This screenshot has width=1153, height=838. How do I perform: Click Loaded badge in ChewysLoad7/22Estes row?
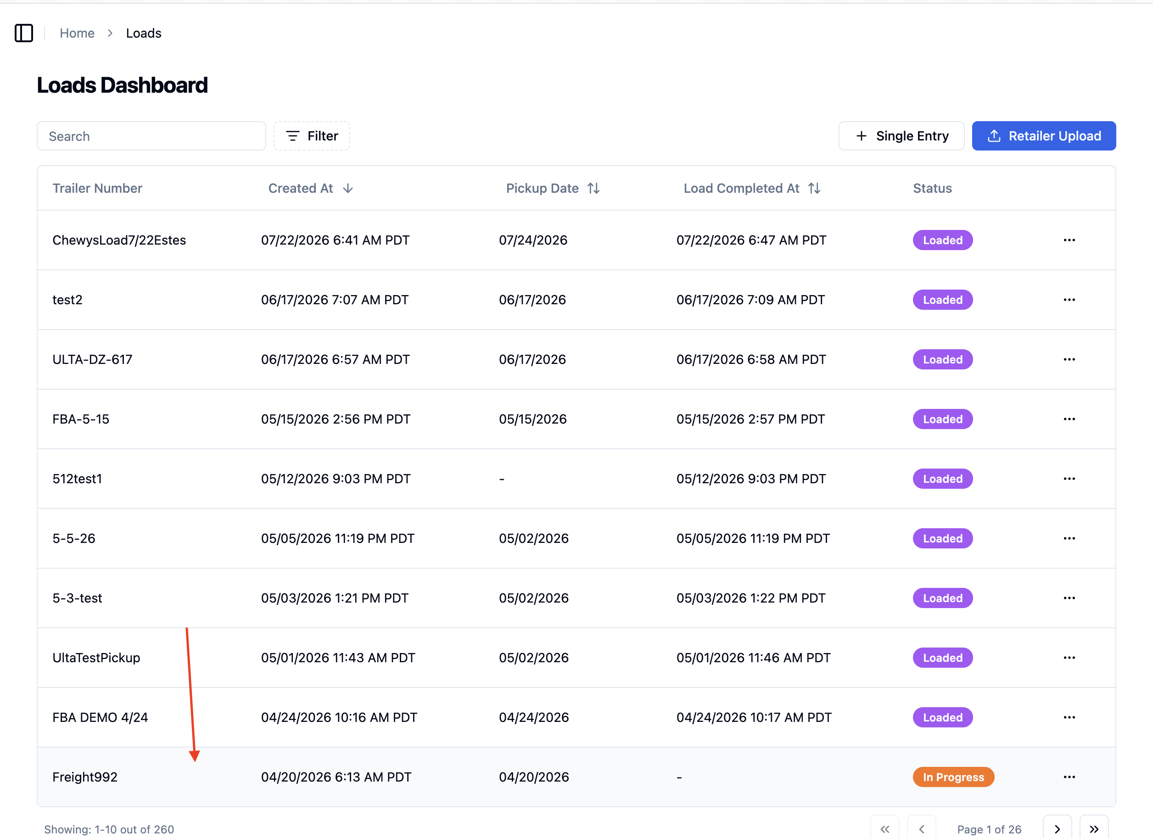[x=942, y=240]
